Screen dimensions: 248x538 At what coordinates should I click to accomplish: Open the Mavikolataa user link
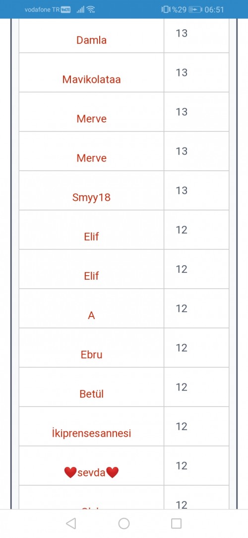[x=91, y=79]
